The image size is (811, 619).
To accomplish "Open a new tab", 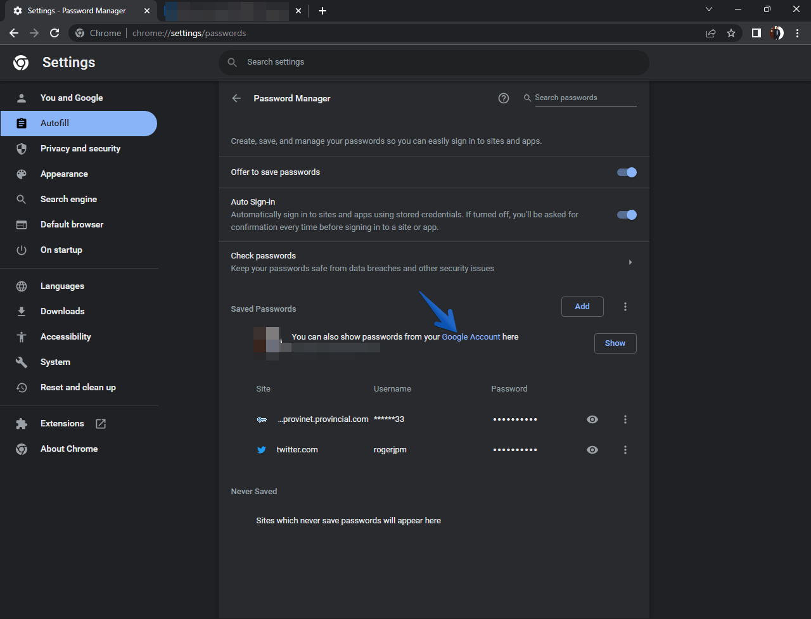I will [322, 11].
